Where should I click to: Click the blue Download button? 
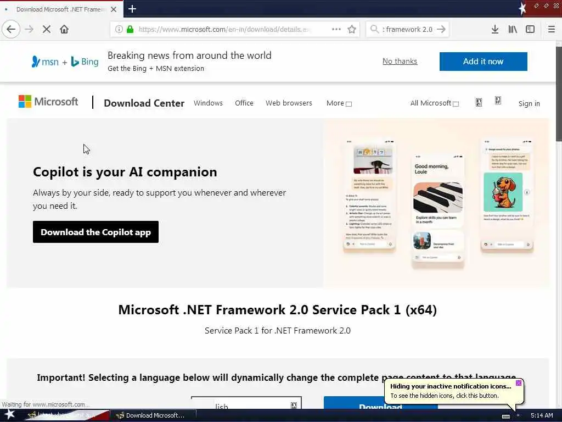point(381,403)
